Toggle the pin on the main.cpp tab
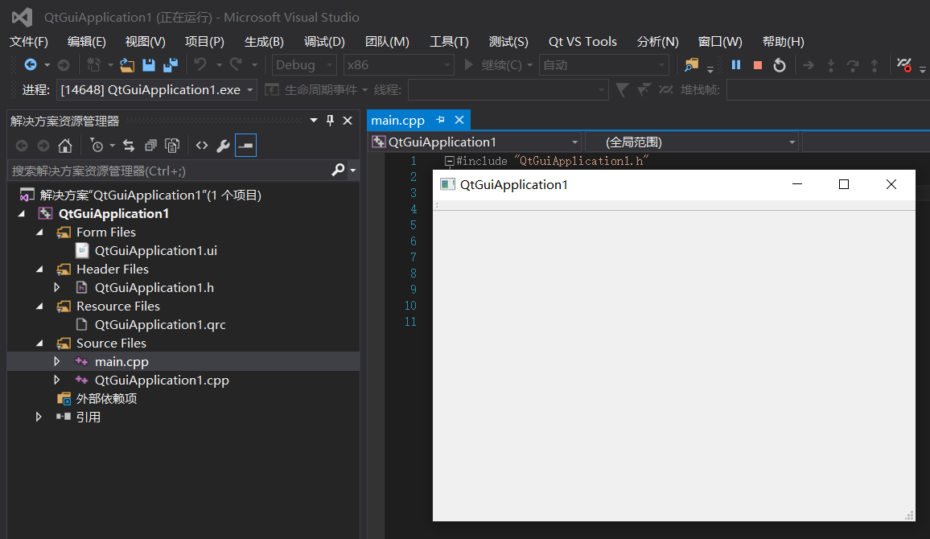 pos(440,120)
